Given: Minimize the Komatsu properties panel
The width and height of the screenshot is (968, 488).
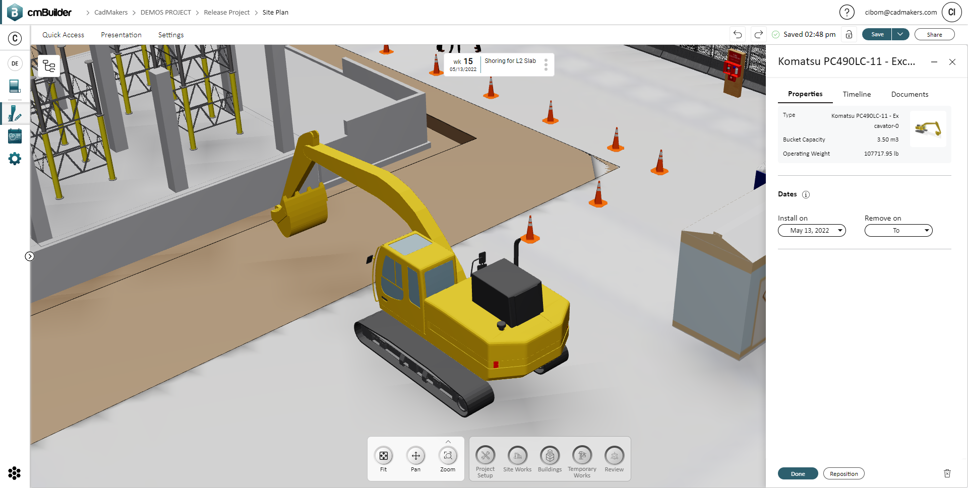Looking at the screenshot, I should coord(934,62).
